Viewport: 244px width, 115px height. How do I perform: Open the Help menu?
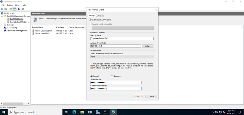(24, 5)
